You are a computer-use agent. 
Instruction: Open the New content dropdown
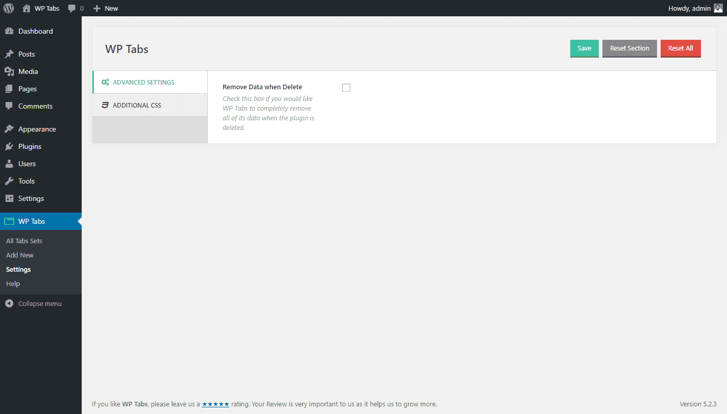click(106, 8)
